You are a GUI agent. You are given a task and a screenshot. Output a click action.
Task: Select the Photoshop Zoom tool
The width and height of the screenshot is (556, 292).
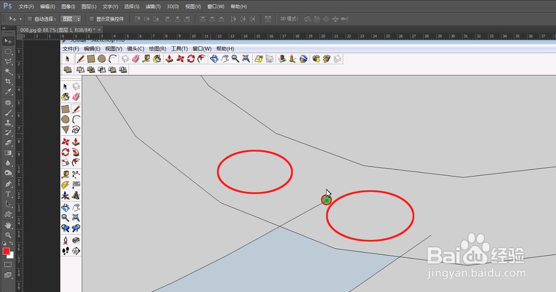click(8, 235)
